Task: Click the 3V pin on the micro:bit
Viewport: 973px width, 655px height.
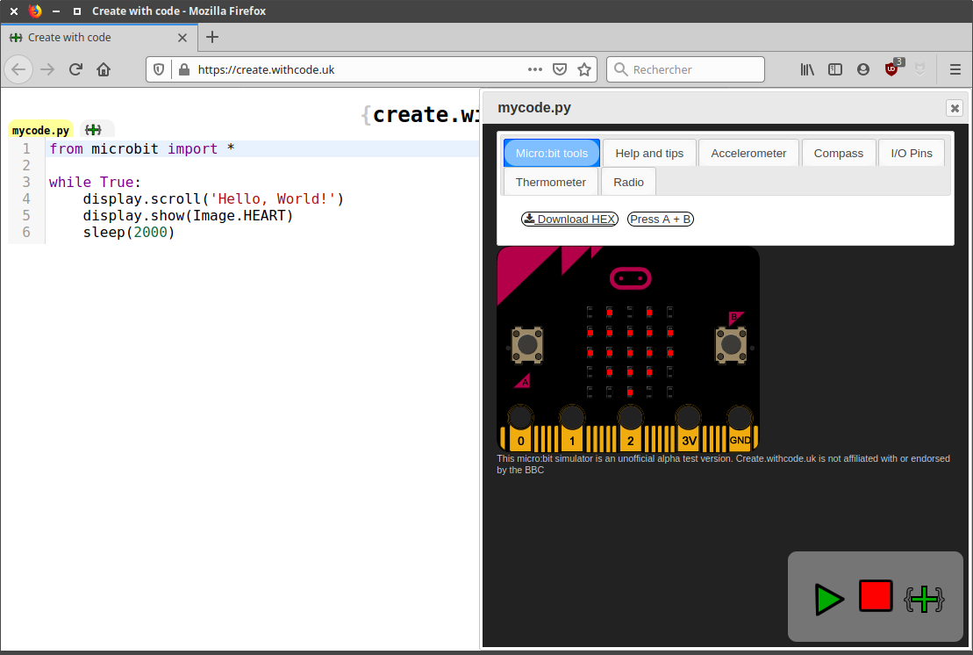Action: (688, 428)
